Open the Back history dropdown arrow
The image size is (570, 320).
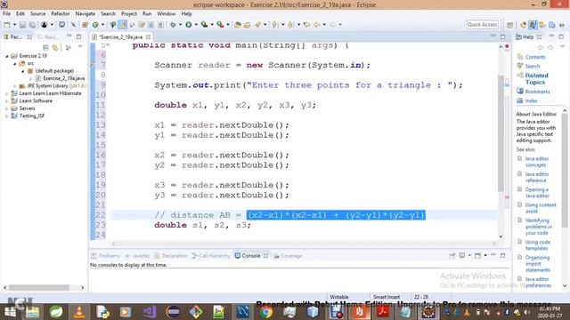pyautogui.click(x=324, y=25)
